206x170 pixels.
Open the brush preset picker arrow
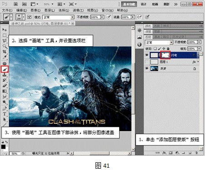click(24, 17)
